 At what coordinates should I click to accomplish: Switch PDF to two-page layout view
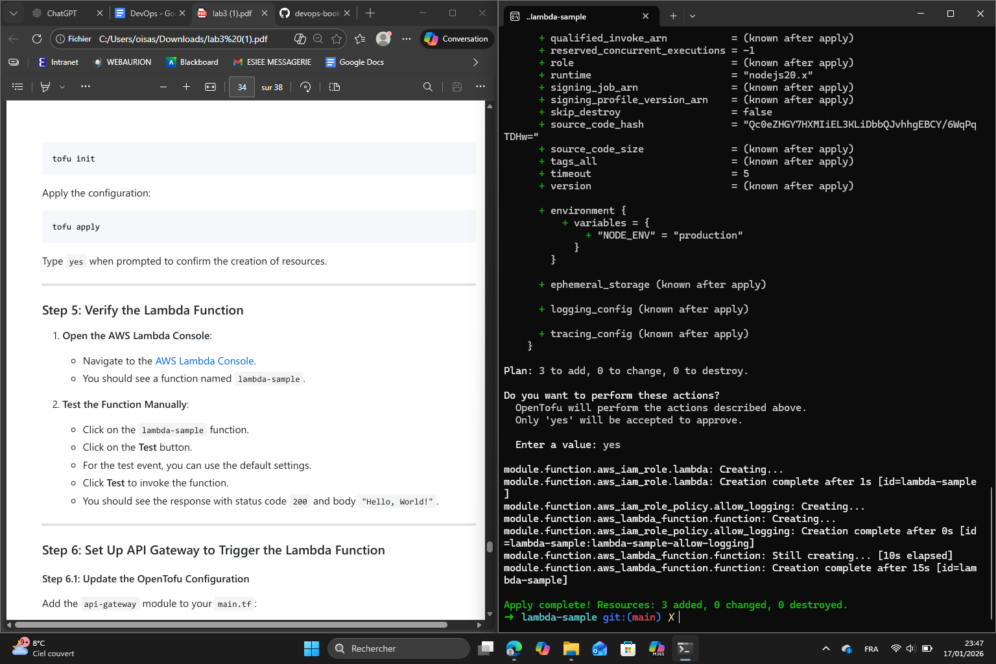coord(334,86)
